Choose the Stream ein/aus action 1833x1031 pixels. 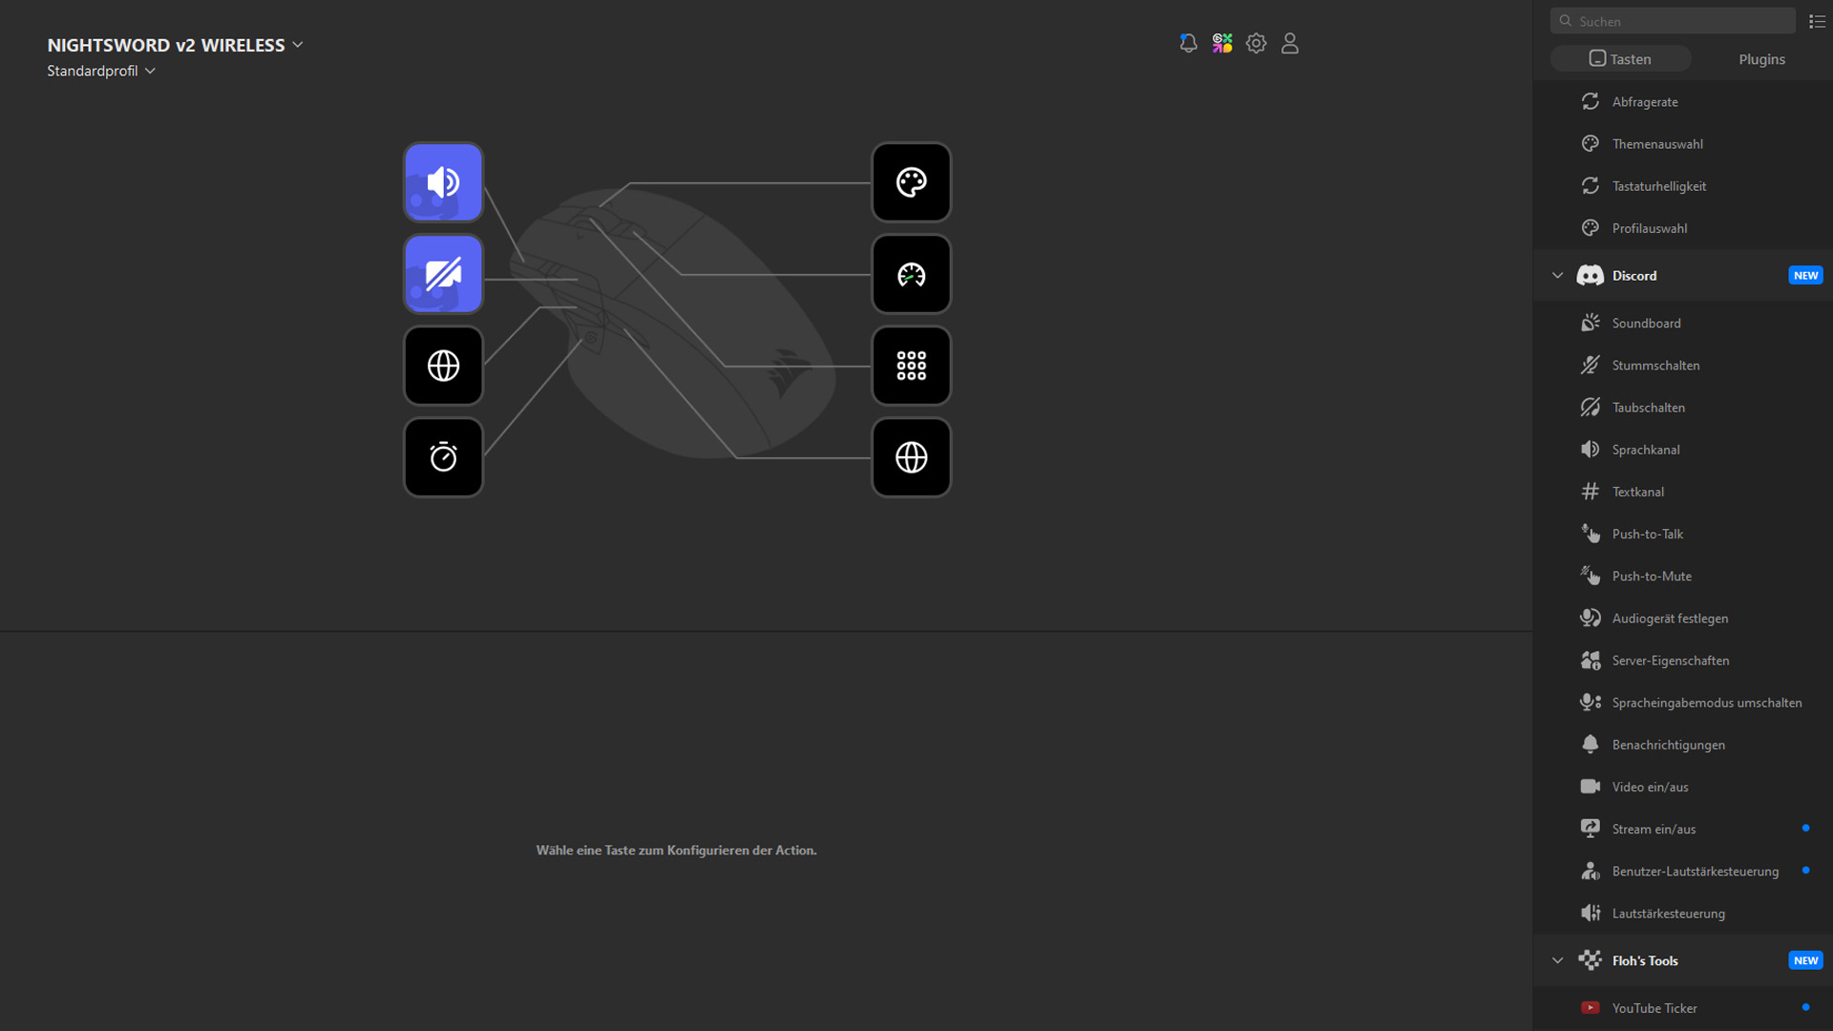pos(1682,829)
